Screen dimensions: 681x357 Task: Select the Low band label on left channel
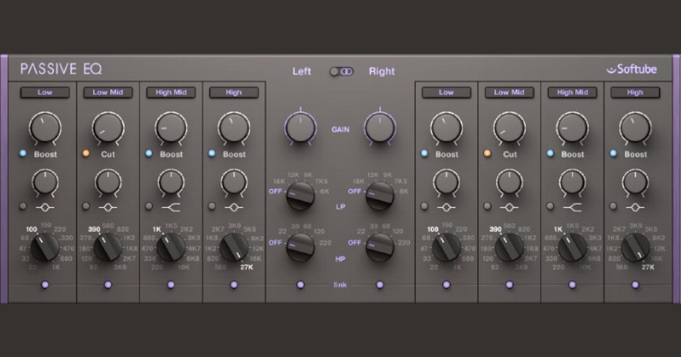(x=45, y=92)
